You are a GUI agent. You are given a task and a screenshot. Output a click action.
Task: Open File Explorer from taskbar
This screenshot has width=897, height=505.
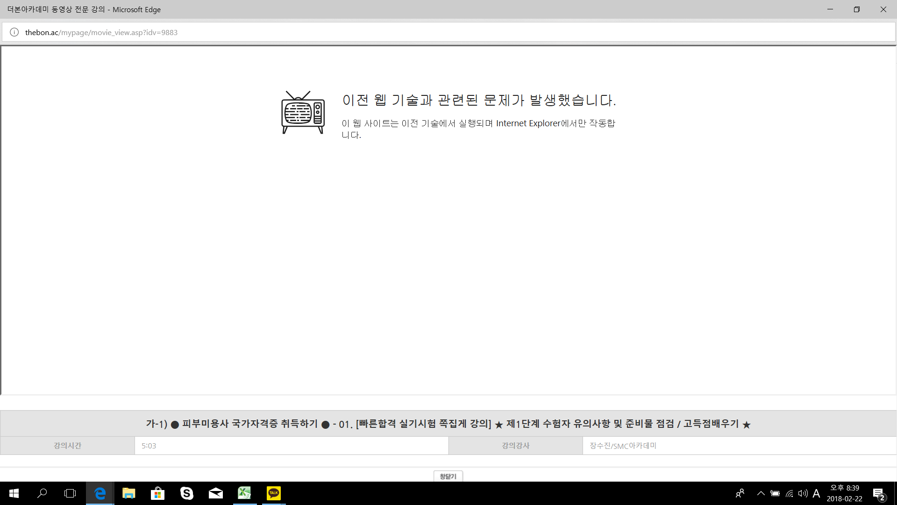pyautogui.click(x=128, y=493)
